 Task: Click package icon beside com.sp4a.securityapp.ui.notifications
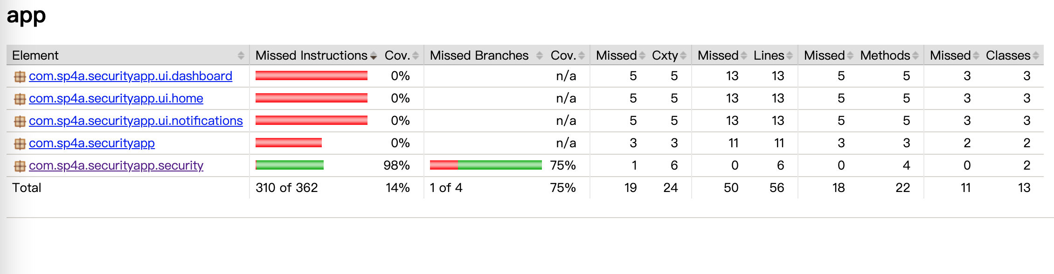(x=20, y=122)
